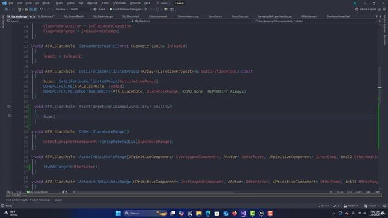
Task: Open the Extensions menu
Action: tap(119, 3)
